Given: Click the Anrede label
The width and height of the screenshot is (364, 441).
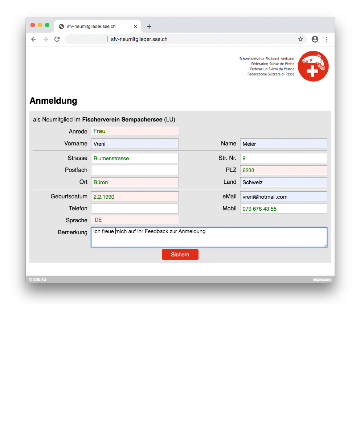Looking at the screenshot, I should [78, 131].
